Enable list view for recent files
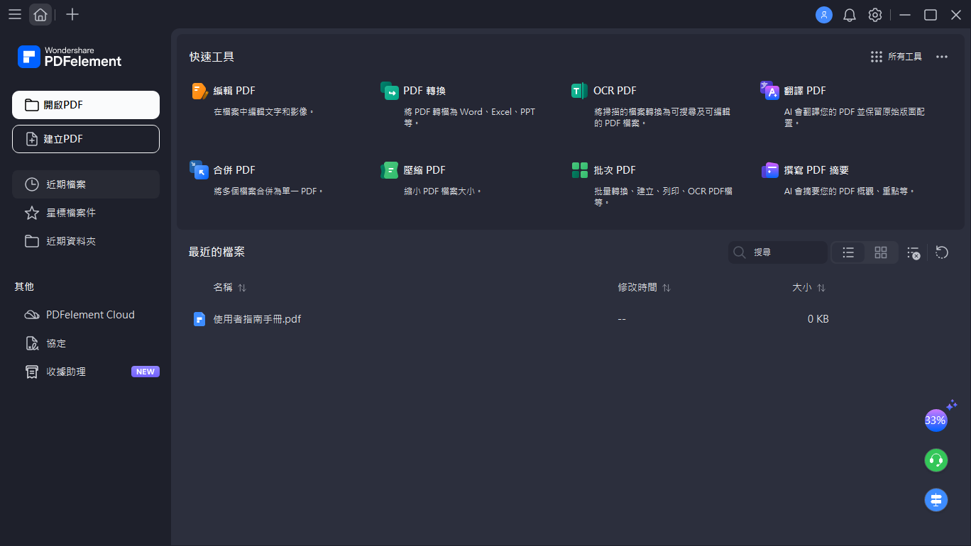Screen dimensions: 971x546 point(847,252)
